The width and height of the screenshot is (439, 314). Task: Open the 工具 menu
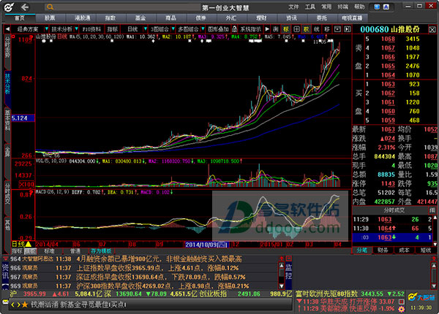click(310, 7)
